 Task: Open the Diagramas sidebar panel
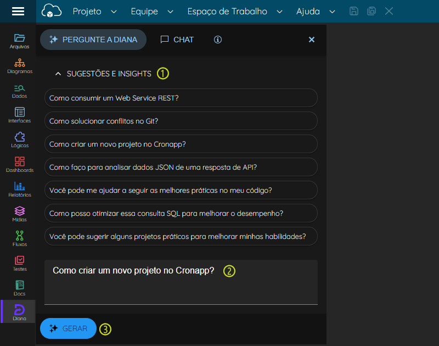point(19,66)
